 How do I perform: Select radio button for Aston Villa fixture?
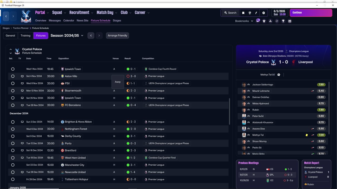click(x=13, y=76)
